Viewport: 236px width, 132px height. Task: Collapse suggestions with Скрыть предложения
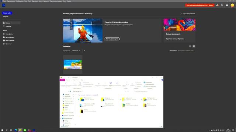point(188,14)
